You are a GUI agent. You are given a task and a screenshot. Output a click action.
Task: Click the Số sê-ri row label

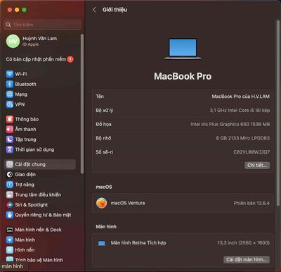click(x=105, y=152)
